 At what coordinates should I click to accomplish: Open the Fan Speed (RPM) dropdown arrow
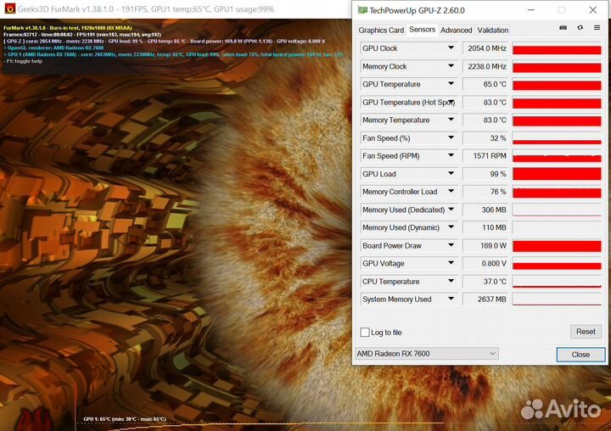pos(451,156)
